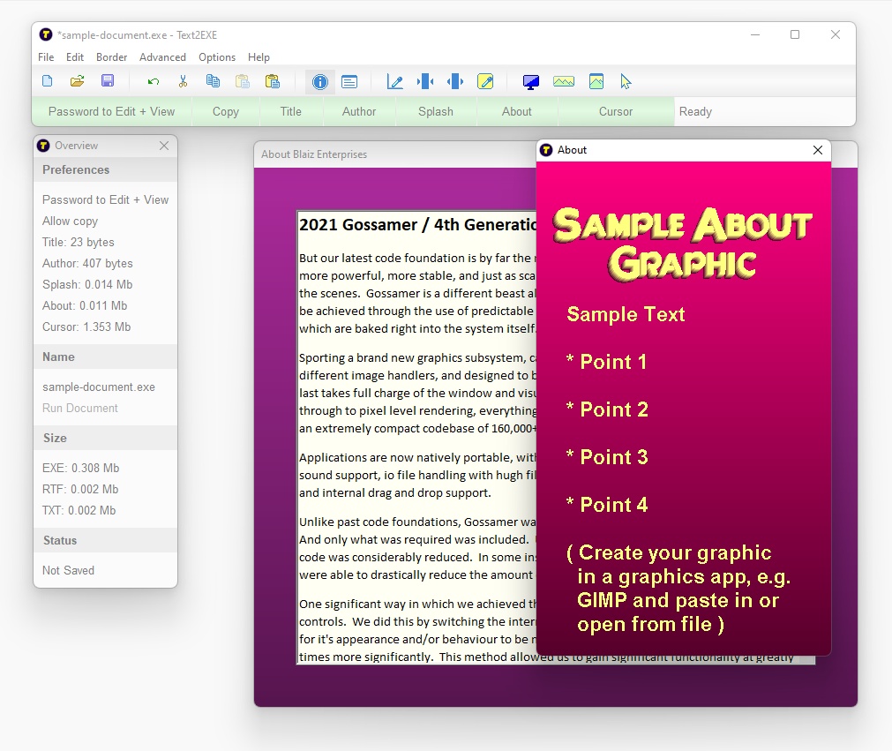This screenshot has width=892, height=751.
Task: Select the highlighted Info icon
Action: coord(320,81)
